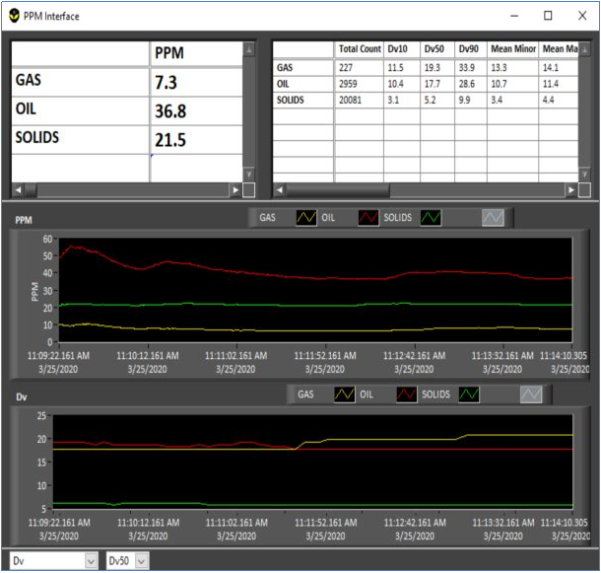Image resolution: width=601 pixels, height=573 pixels.
Task: Maximize the PPM Interface window
Action: pyautogui.click(x=548, y=16)
